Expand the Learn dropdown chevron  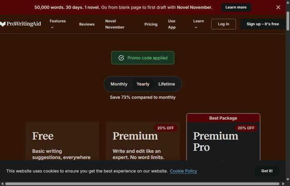(x=196, y=28)
